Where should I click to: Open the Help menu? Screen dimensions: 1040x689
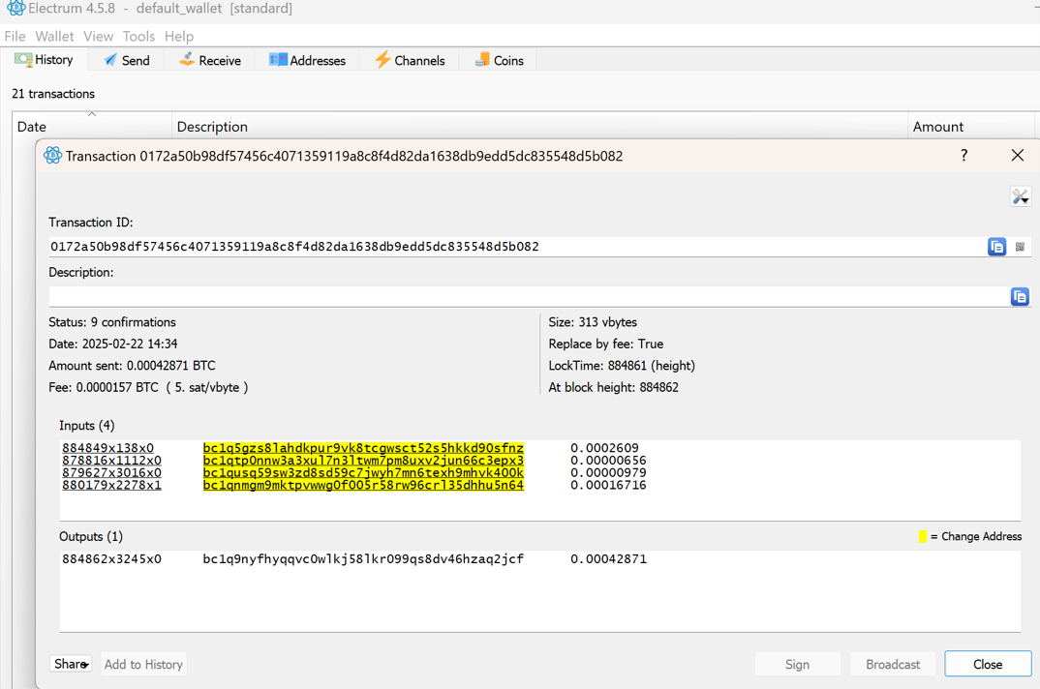179,37
